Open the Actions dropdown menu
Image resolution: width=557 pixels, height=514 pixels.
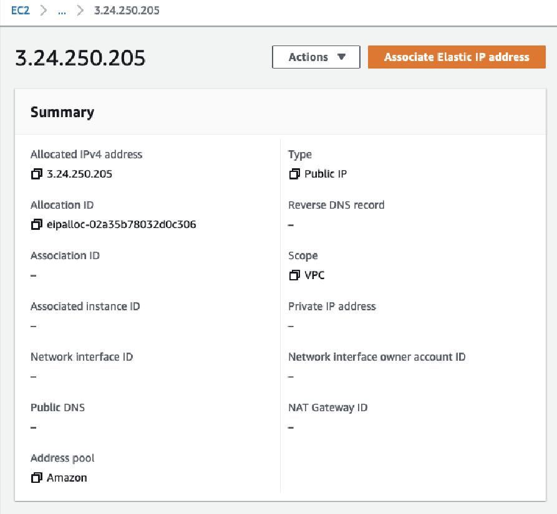click(316, 57)
